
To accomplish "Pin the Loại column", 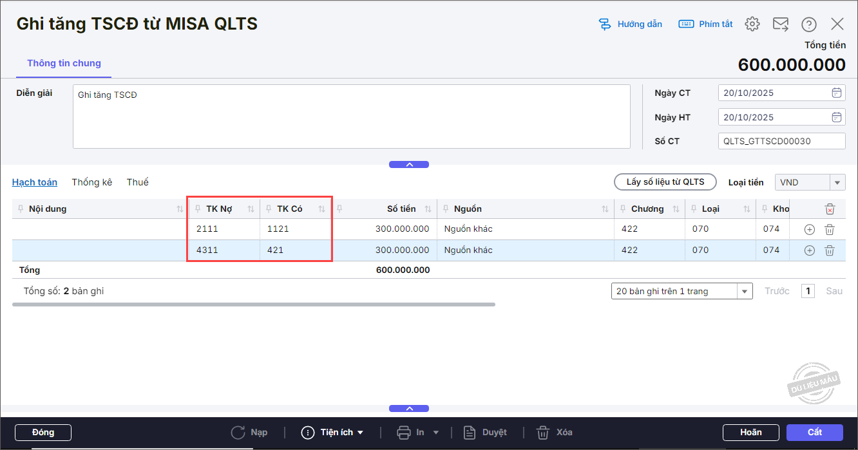I will (x=694, y=209).
